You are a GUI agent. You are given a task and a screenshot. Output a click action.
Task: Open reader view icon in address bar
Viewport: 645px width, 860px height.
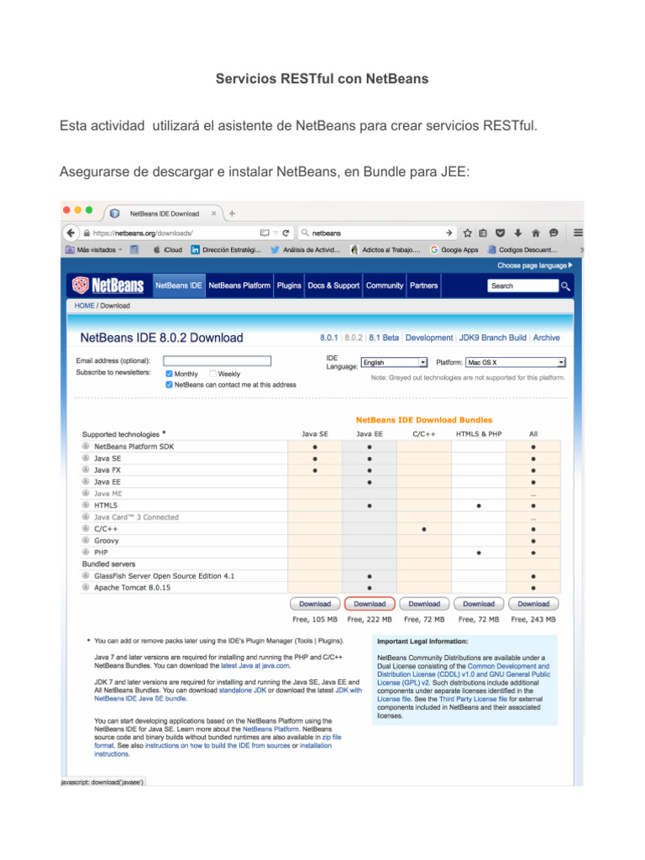[x=265, y=233]
